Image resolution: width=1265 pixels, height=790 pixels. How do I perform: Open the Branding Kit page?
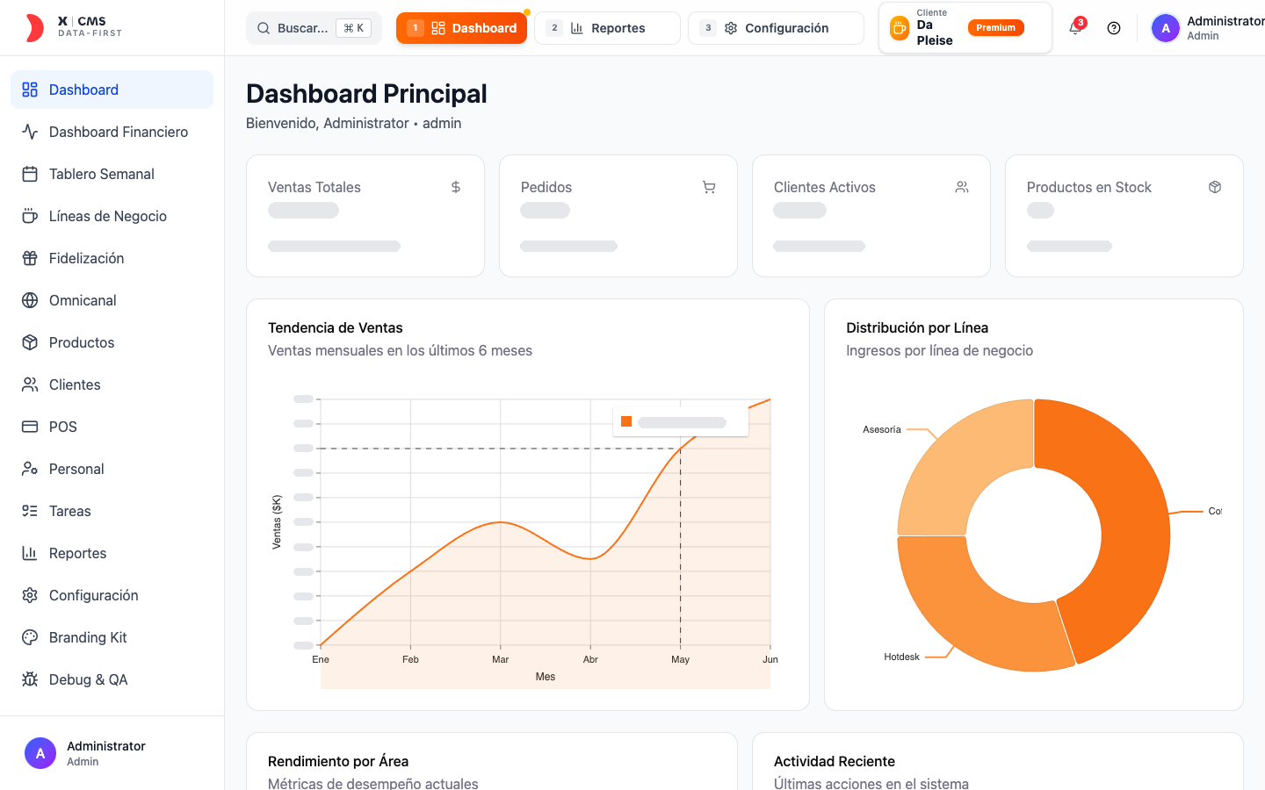(112, 637)
